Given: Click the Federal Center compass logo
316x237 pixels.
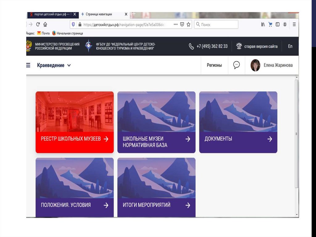Looking at the screenshot, I should pyautogui.click(x=89, y=46).
